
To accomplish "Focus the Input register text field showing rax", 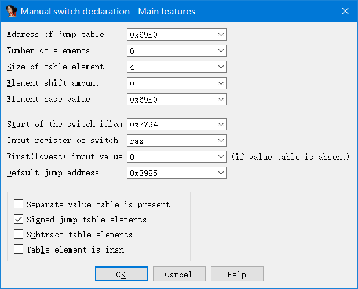I will coord(171,140).
